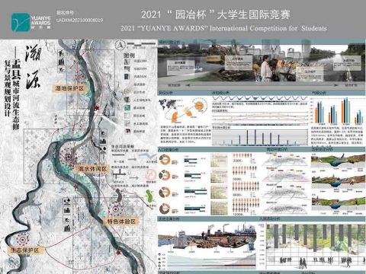The height and width of the screenshot is (274, 366).
Task: Click the world map location diagram
Action: [185, 110]
